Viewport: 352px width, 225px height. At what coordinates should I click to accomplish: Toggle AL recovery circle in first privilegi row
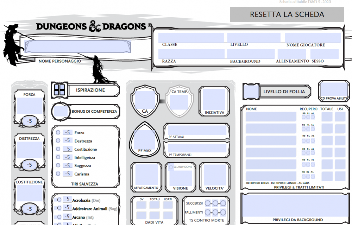click(313, 117)
